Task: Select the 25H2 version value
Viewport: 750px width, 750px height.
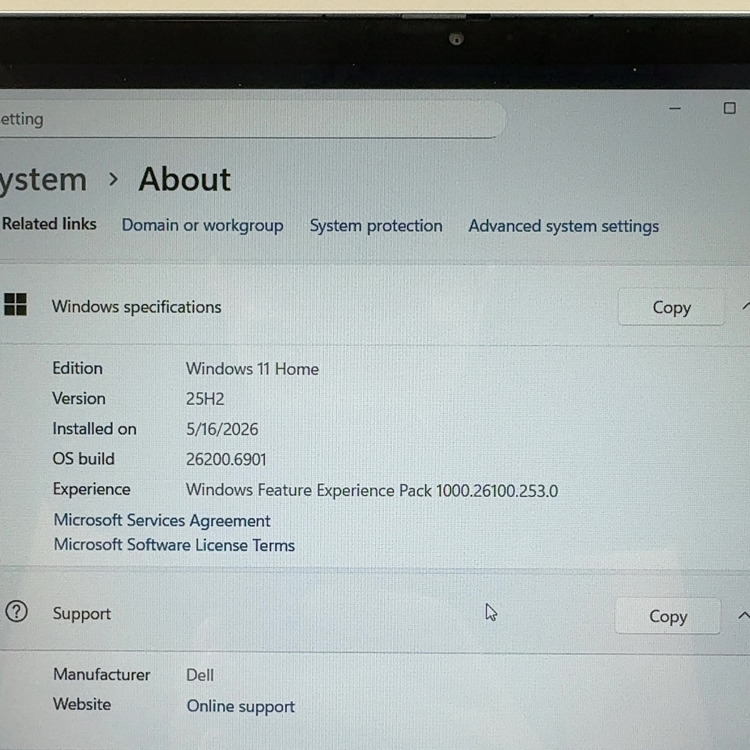Action: pyautogui.click(x=205, y=399)
